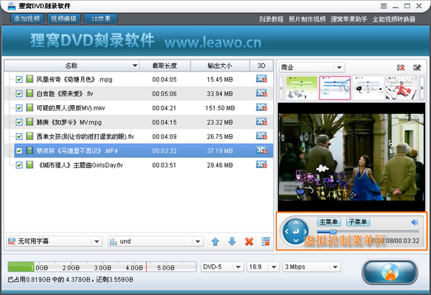The width and height of the screenshot is (431, 295).
Task: Click 3D icon for 韩庚《如梦令》MV.mpg
Action: click(x=261, y=122)
